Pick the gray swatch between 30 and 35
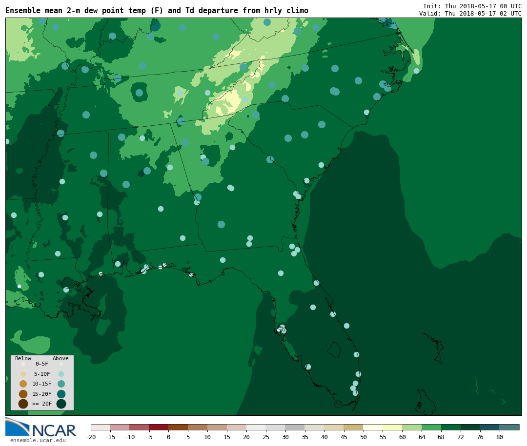Screen dimensions: 527x446 295,427
